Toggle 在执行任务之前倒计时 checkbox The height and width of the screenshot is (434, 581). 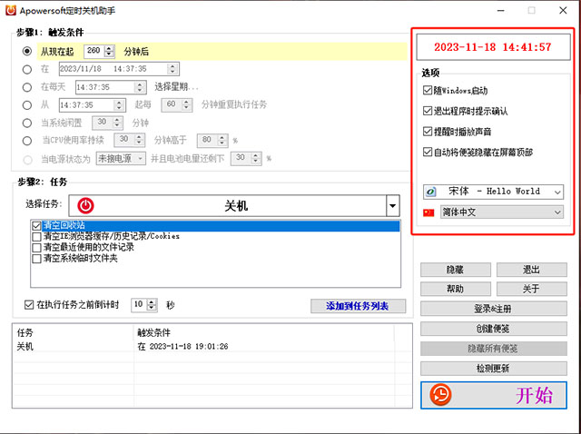tap(28, 305)
